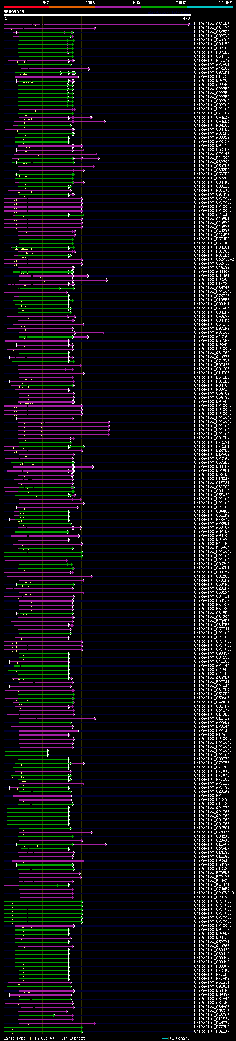Select the UniRef100_B1VR82 label

point(212,454)
